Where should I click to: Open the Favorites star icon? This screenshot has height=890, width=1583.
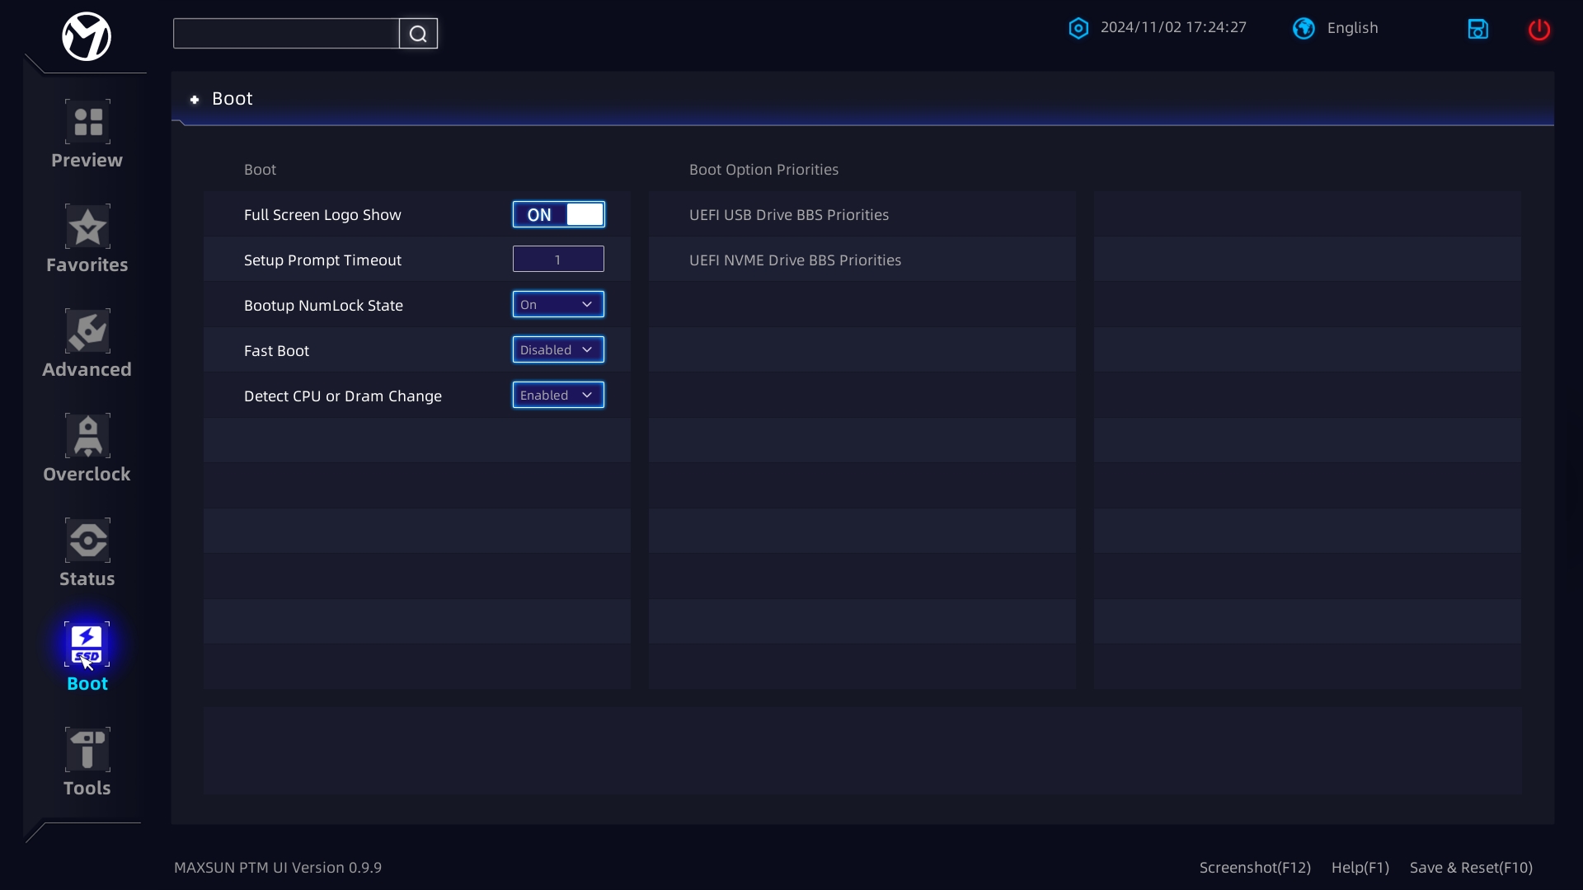click(87, 227)
